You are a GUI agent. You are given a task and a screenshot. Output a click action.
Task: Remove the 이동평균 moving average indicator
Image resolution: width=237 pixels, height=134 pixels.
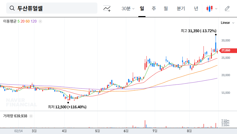pyautogui.click(x=40, y=21)
